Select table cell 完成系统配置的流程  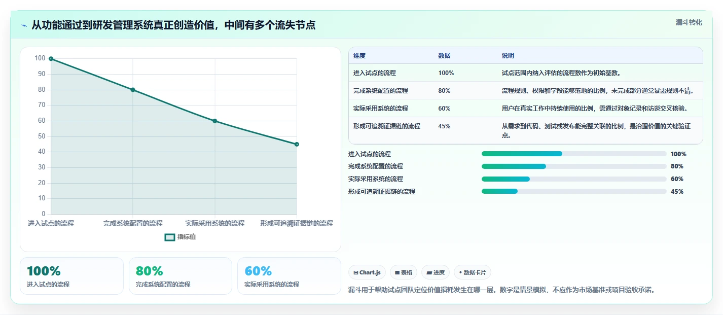coord(381,91)
